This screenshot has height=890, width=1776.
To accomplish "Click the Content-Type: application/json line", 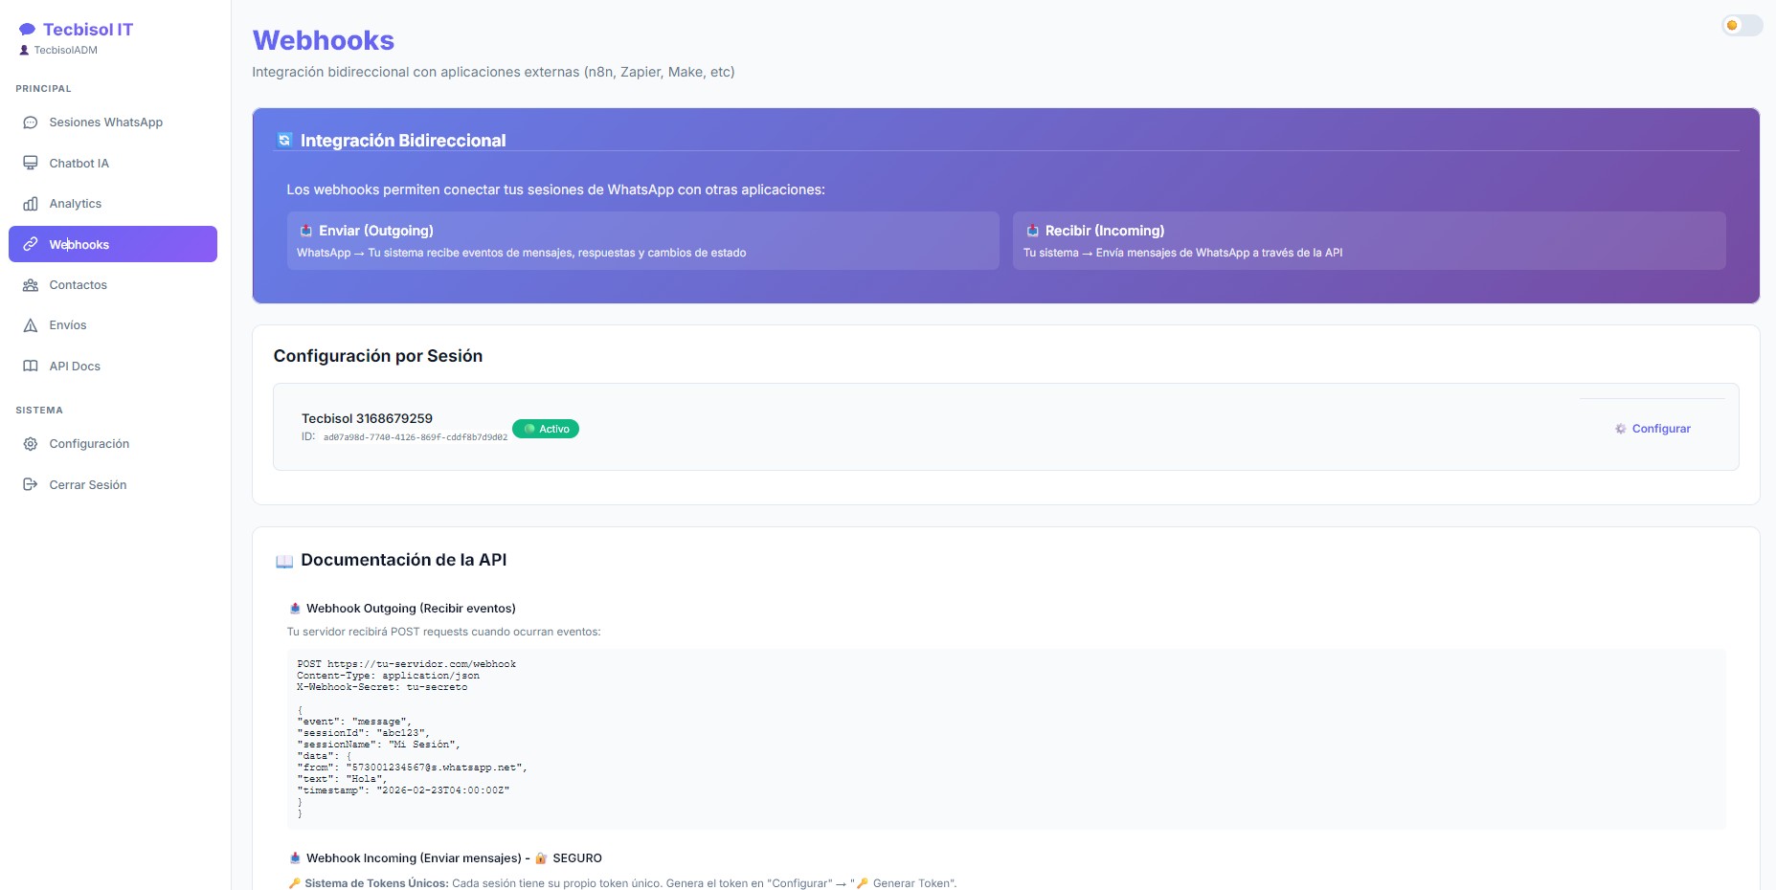I will click(388, 676).
